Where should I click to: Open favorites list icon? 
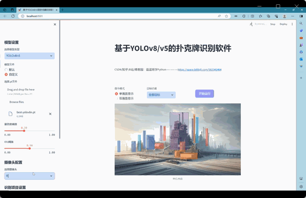point(261,16)
